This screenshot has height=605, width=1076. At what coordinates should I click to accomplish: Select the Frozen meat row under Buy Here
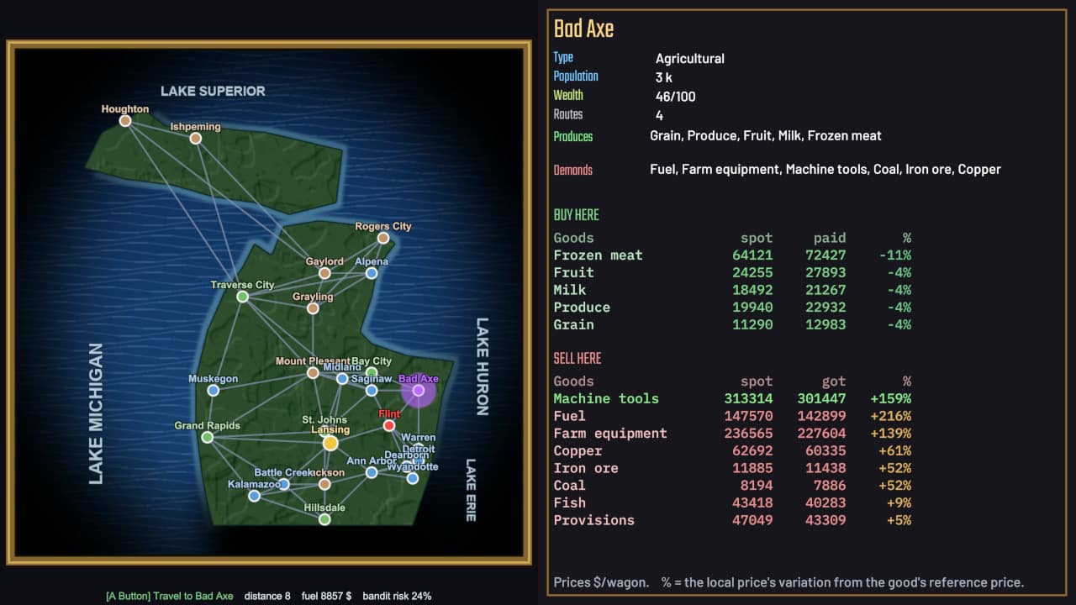coord(732,255)
